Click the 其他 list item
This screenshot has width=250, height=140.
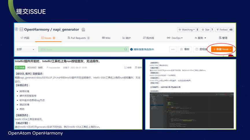[22, 109]
